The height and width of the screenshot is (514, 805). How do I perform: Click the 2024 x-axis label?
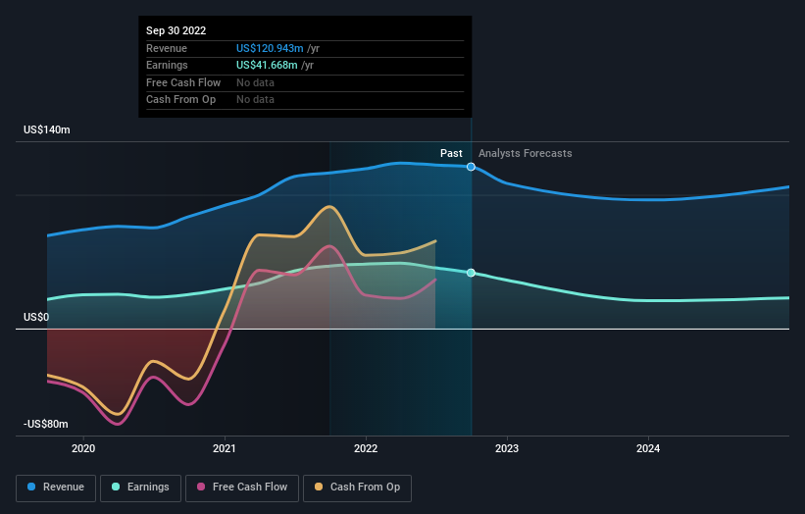pos(648,448)
